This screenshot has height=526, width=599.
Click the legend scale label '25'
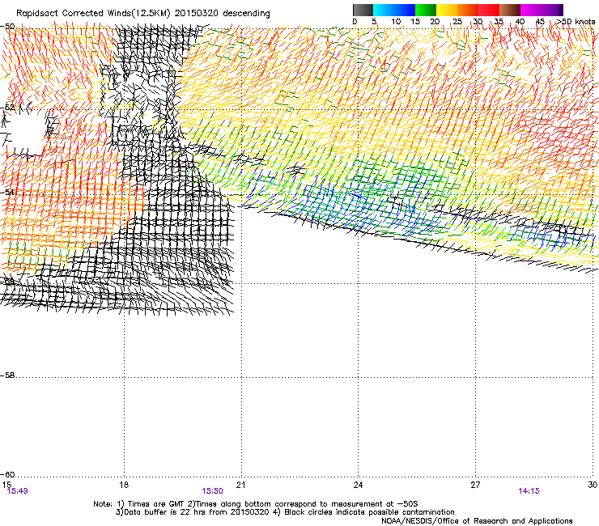coord(457,22)
